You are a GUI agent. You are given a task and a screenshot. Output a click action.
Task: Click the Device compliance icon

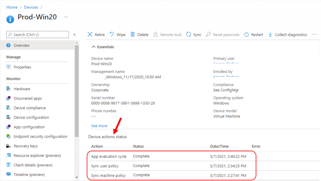pos(8,108)
